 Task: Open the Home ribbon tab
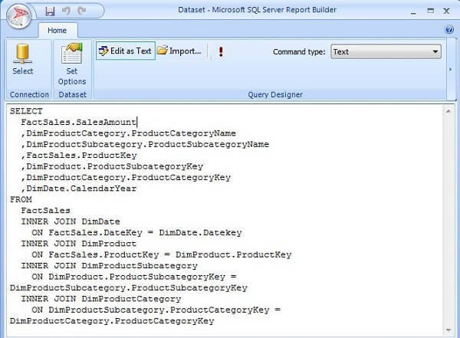click(58, 31)
